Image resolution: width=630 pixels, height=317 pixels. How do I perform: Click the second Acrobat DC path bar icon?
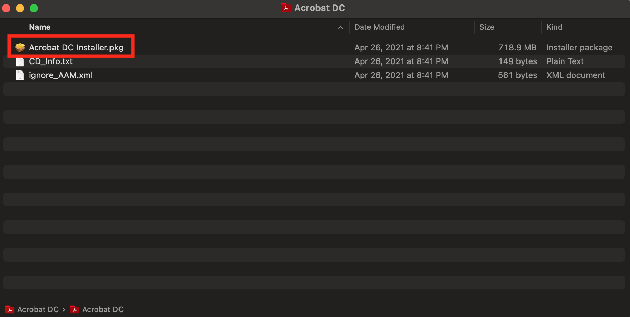tap(75, 309)
